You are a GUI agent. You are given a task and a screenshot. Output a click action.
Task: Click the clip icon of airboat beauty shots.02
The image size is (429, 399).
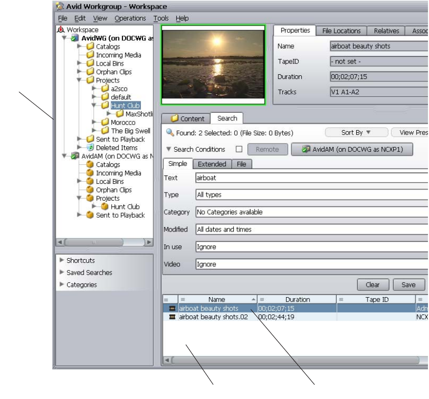[172, 317]
